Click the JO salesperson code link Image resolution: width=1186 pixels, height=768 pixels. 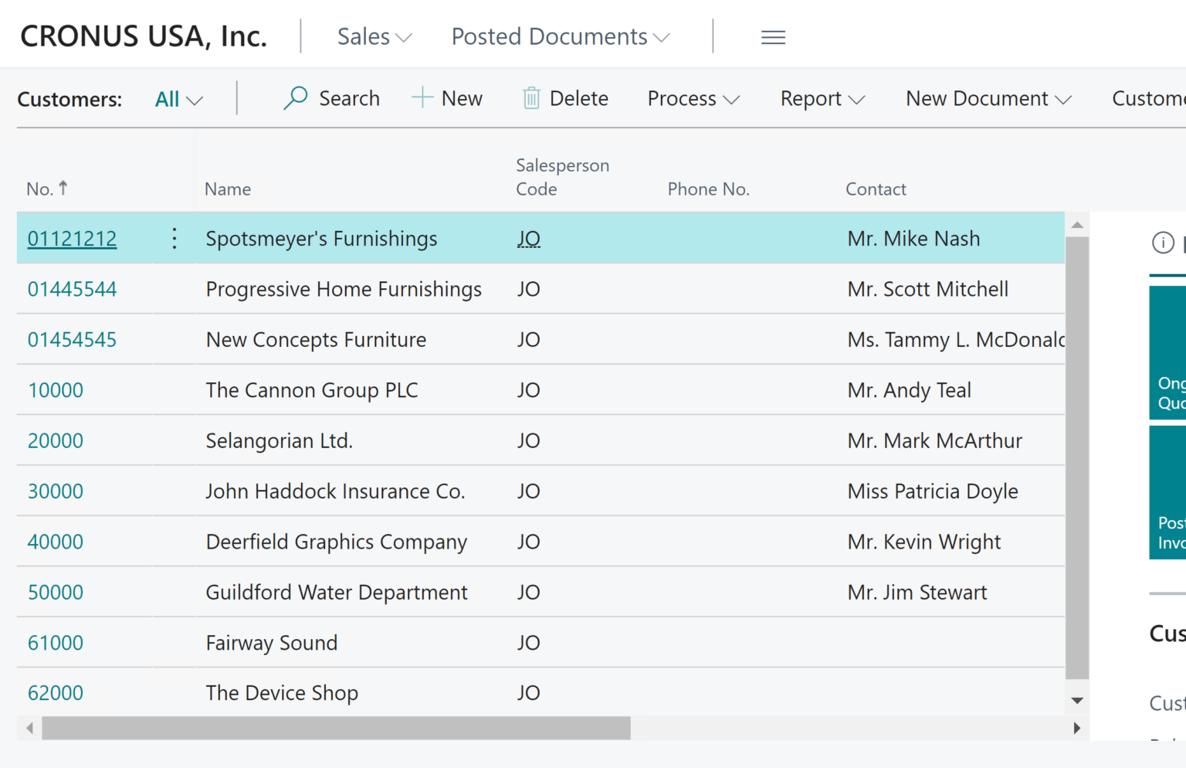(528, 238)
